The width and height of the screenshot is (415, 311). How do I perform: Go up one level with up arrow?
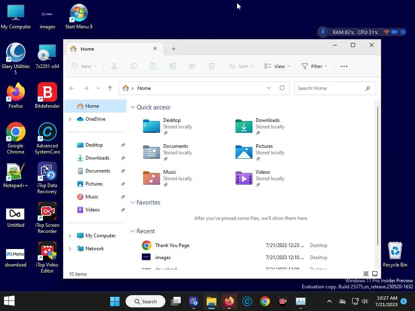point(110,88)
